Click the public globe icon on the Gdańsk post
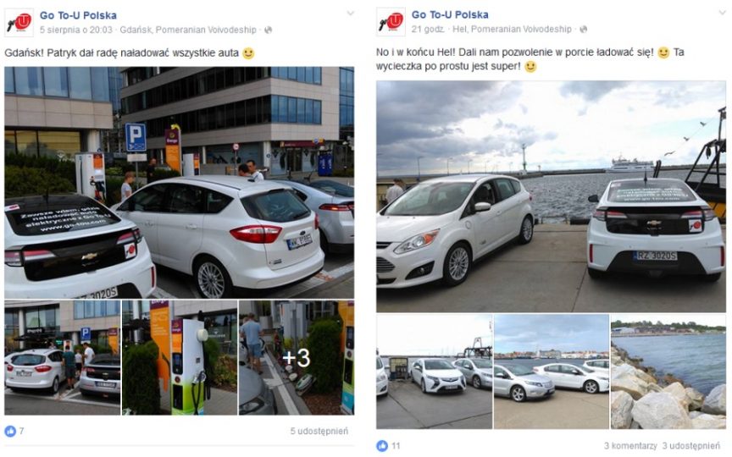Screen dimensions: 732x457 [x=268, y=30]
